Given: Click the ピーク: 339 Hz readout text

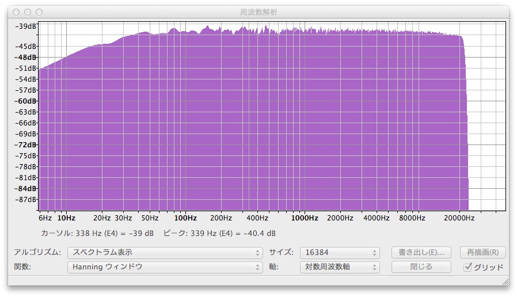Looking at the screenshot, I should [x=219, y=233].
